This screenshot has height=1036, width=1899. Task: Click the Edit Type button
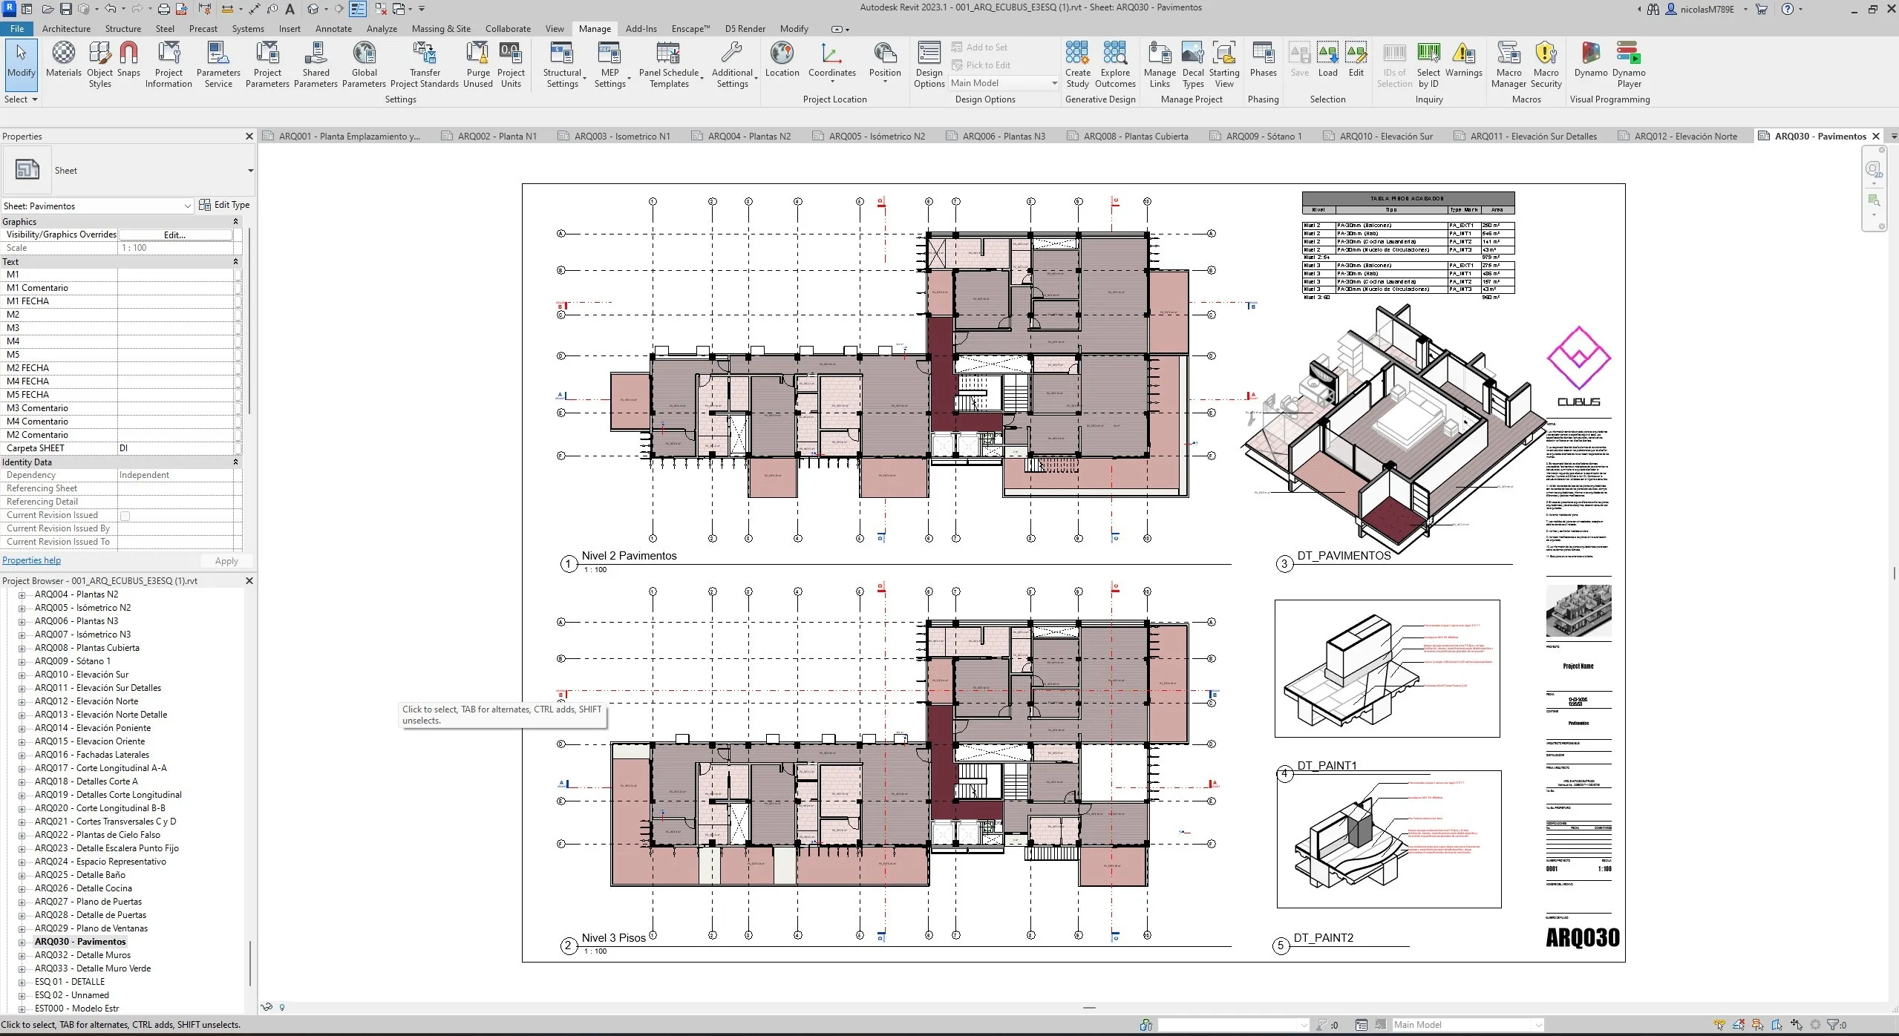[x=224, y=205]
